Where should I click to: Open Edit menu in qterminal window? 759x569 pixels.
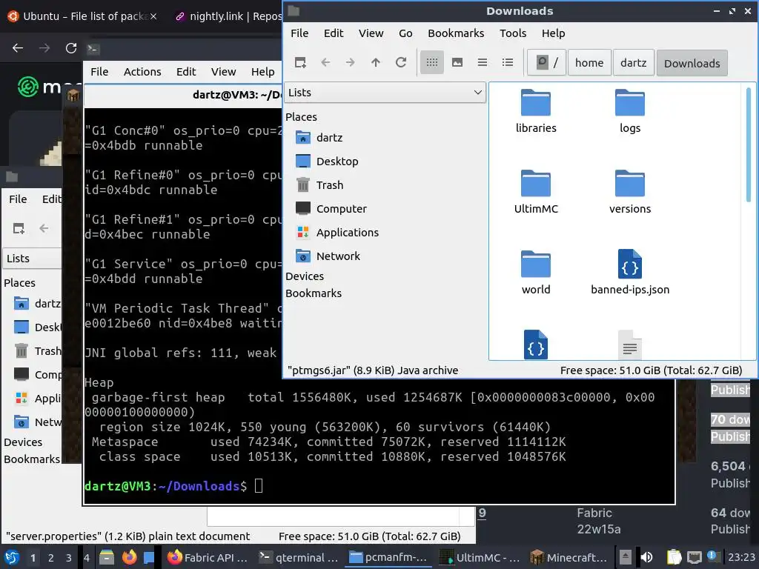(x=186, y=72)
